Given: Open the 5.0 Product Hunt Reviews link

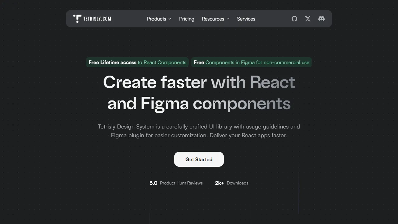Looking at the screenshot, I should pos(176,183).
